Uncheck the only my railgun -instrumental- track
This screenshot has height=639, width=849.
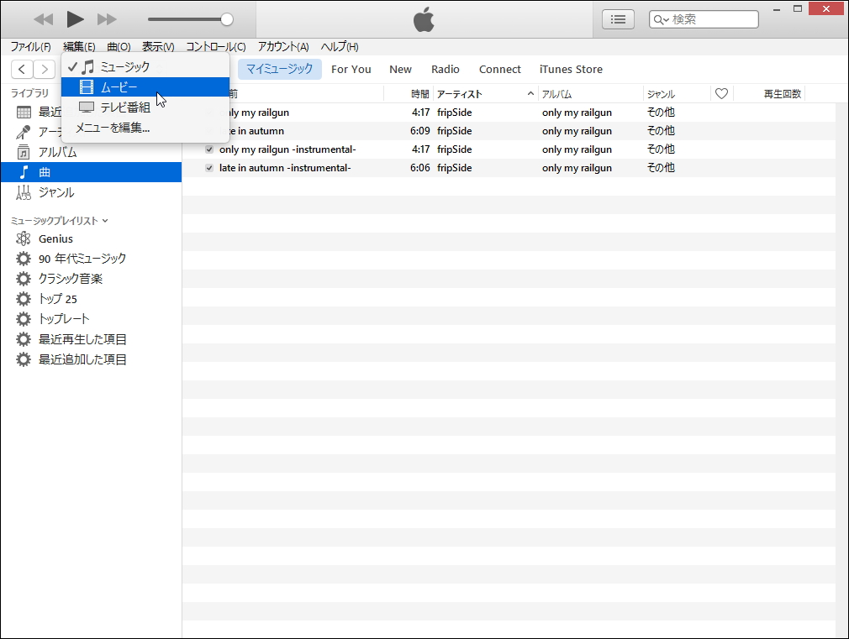click(x=208, y=149)
